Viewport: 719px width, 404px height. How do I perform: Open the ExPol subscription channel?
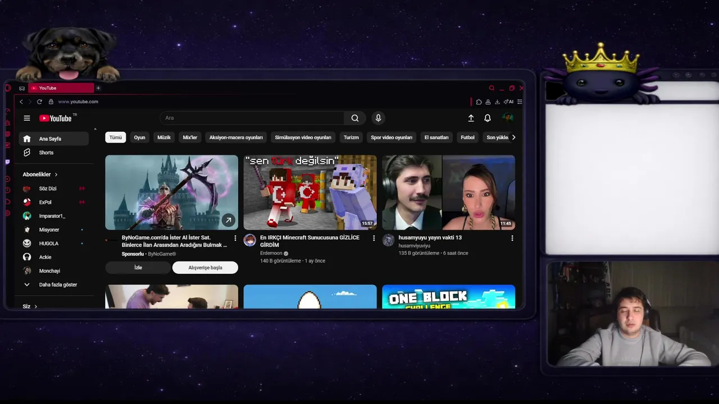(54, 202)
